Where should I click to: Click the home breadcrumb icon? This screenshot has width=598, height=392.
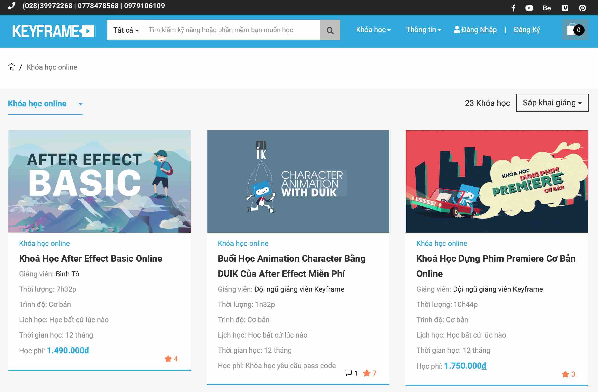11,67
